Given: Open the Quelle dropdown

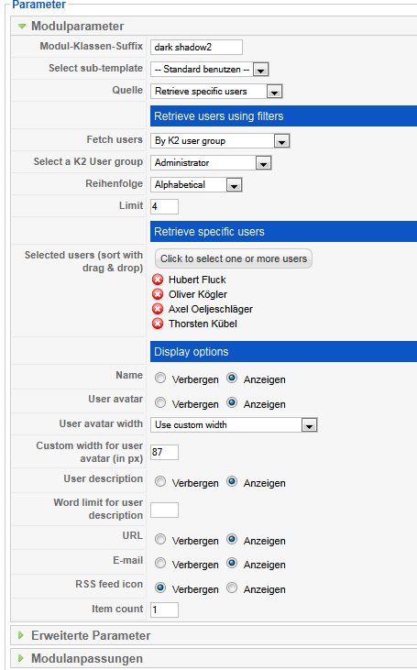Looking at the screenshot, I should click(216, 92).
